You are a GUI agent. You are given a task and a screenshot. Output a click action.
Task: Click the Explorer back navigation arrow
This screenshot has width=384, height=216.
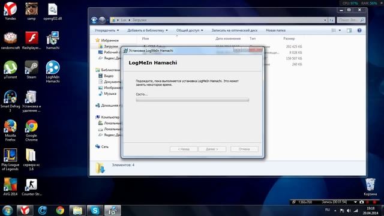click(94, 20)
